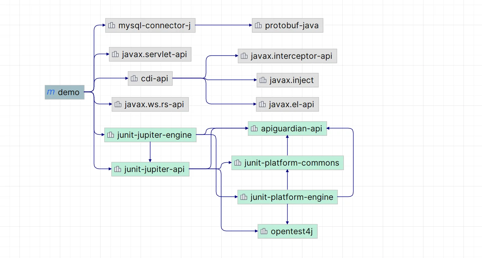Select the junit-jupiter-api dependency node
Viewport: 482px width, 258px height.
(150, 169)
